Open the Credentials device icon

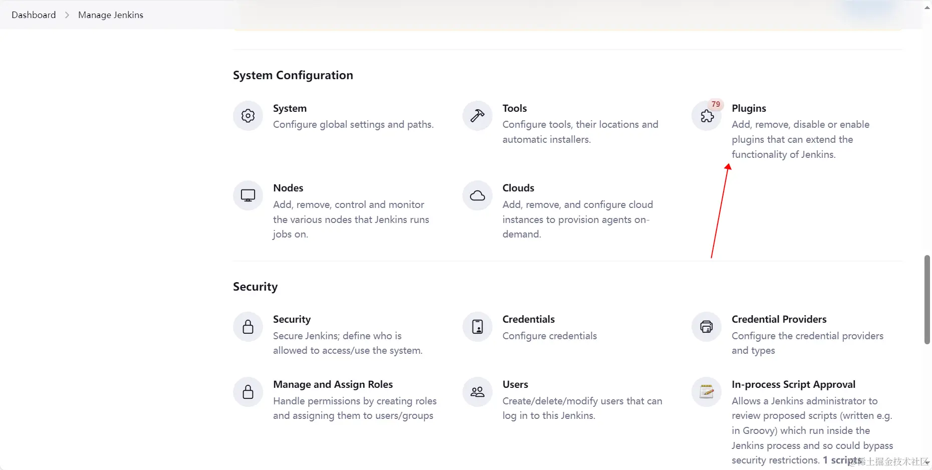[x=478, y=327]
